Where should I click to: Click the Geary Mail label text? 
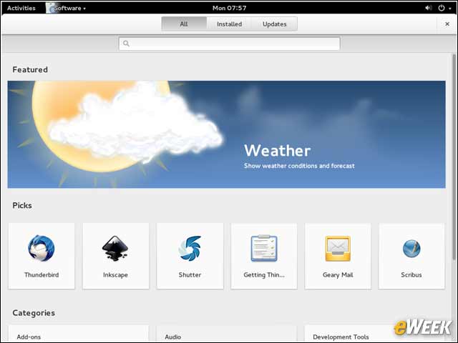(x=338, y=274)
